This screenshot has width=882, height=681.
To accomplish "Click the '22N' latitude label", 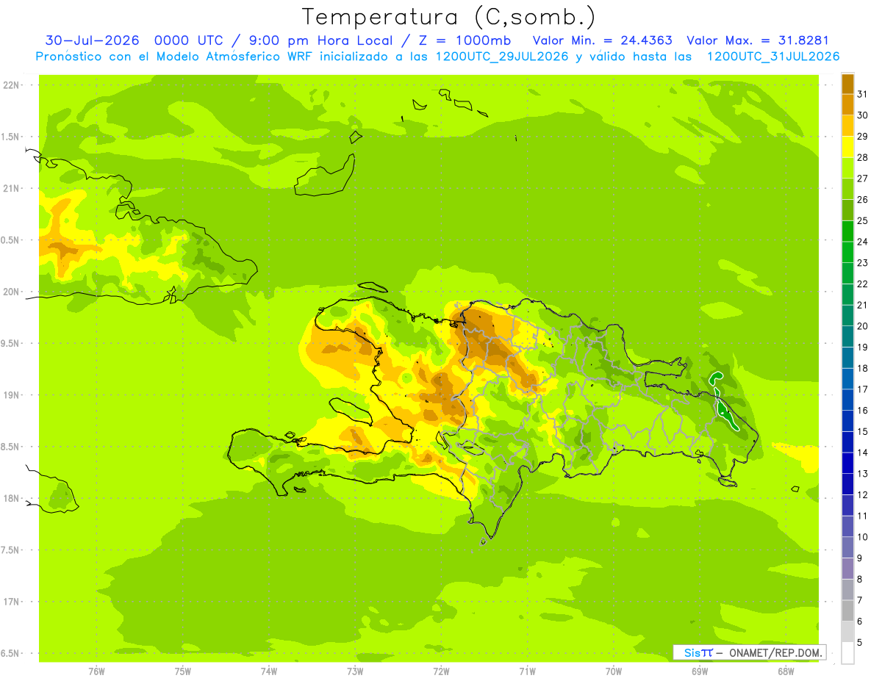I will 12,85.
